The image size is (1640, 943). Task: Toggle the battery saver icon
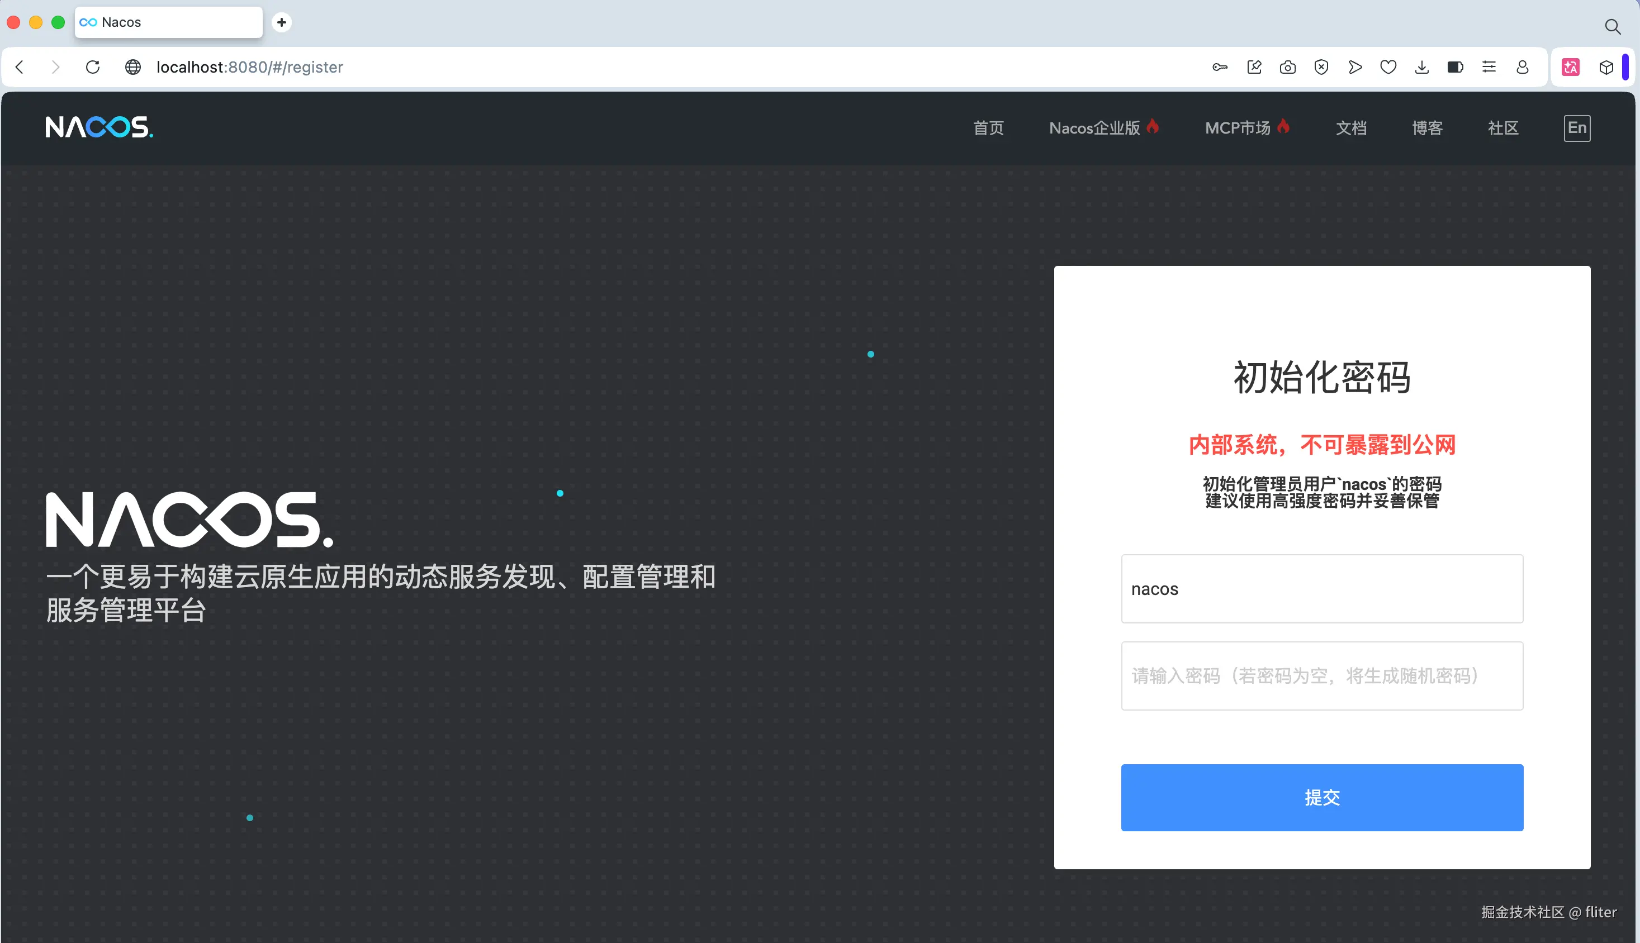coord(1456,68)
